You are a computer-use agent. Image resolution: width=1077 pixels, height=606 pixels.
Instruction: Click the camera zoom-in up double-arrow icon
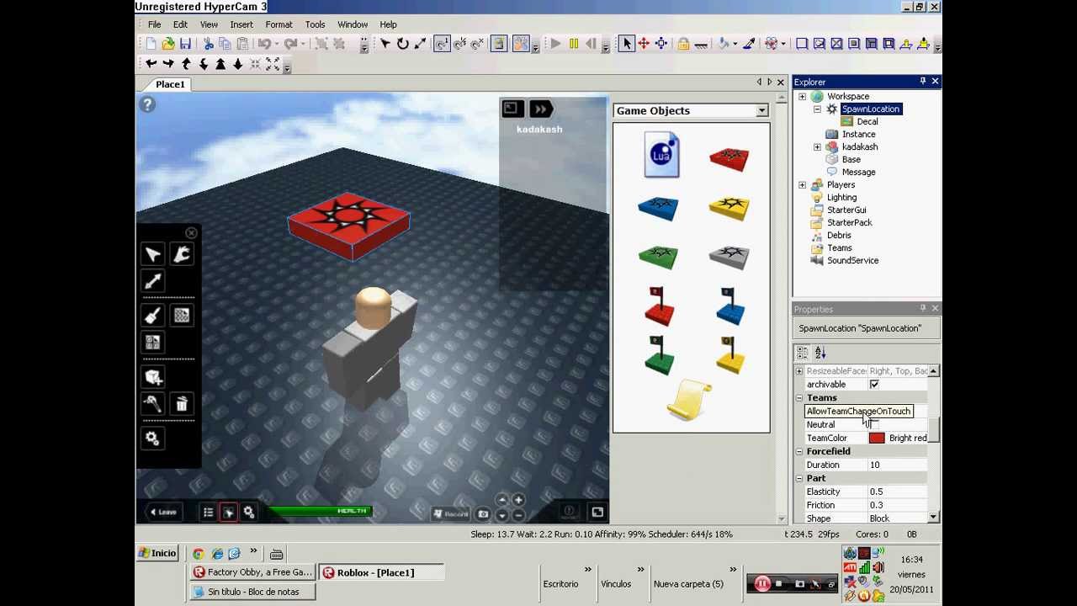[220, 64]
